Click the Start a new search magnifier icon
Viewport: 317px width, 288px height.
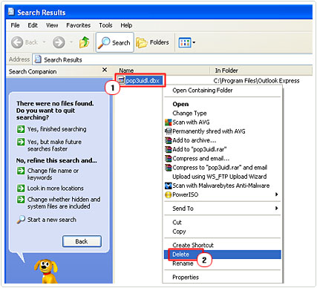click(21, 220)
